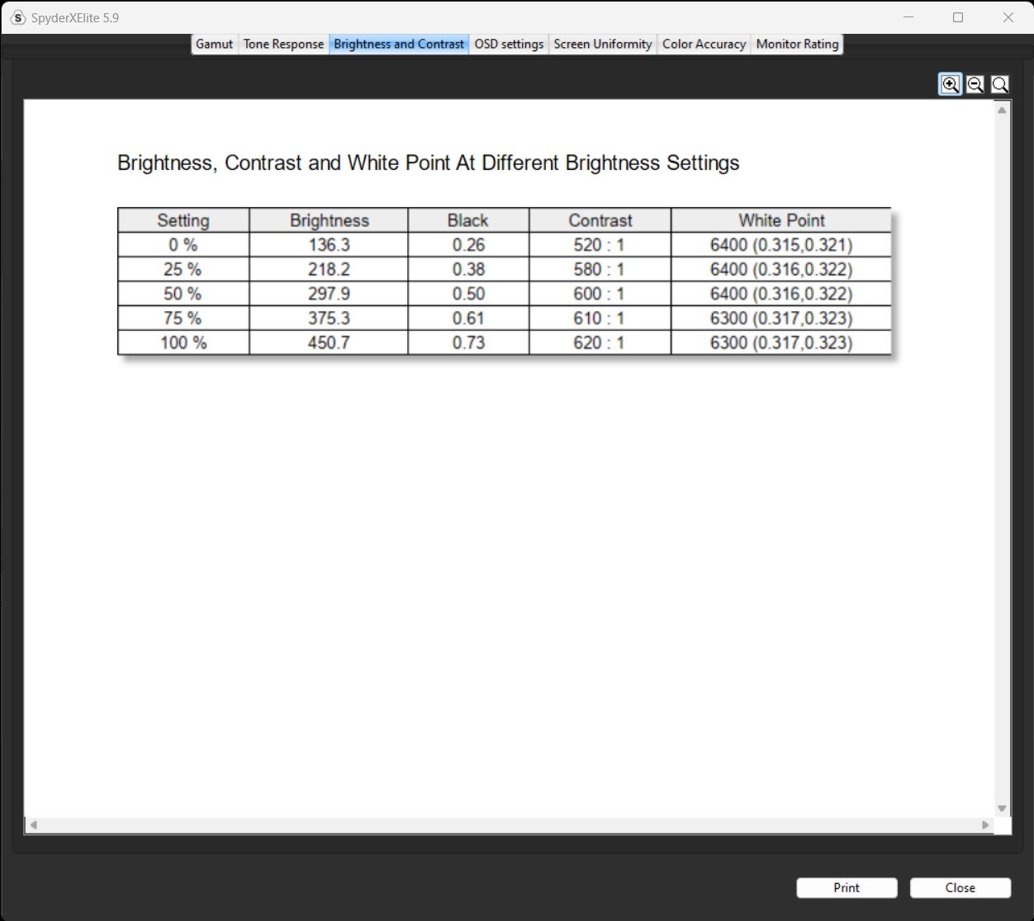Open the OSD settings tab
Screen dimensions: 1034x921
click(509, 44)
